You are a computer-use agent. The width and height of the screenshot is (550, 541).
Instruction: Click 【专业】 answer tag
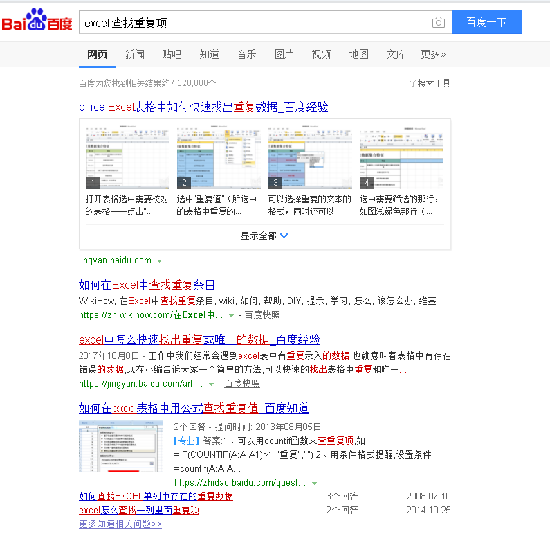[187, 441]
